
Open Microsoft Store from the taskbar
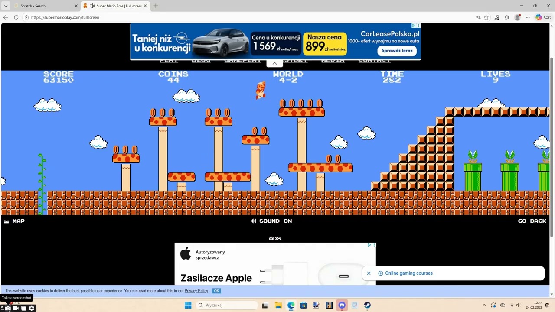[304, 305]
